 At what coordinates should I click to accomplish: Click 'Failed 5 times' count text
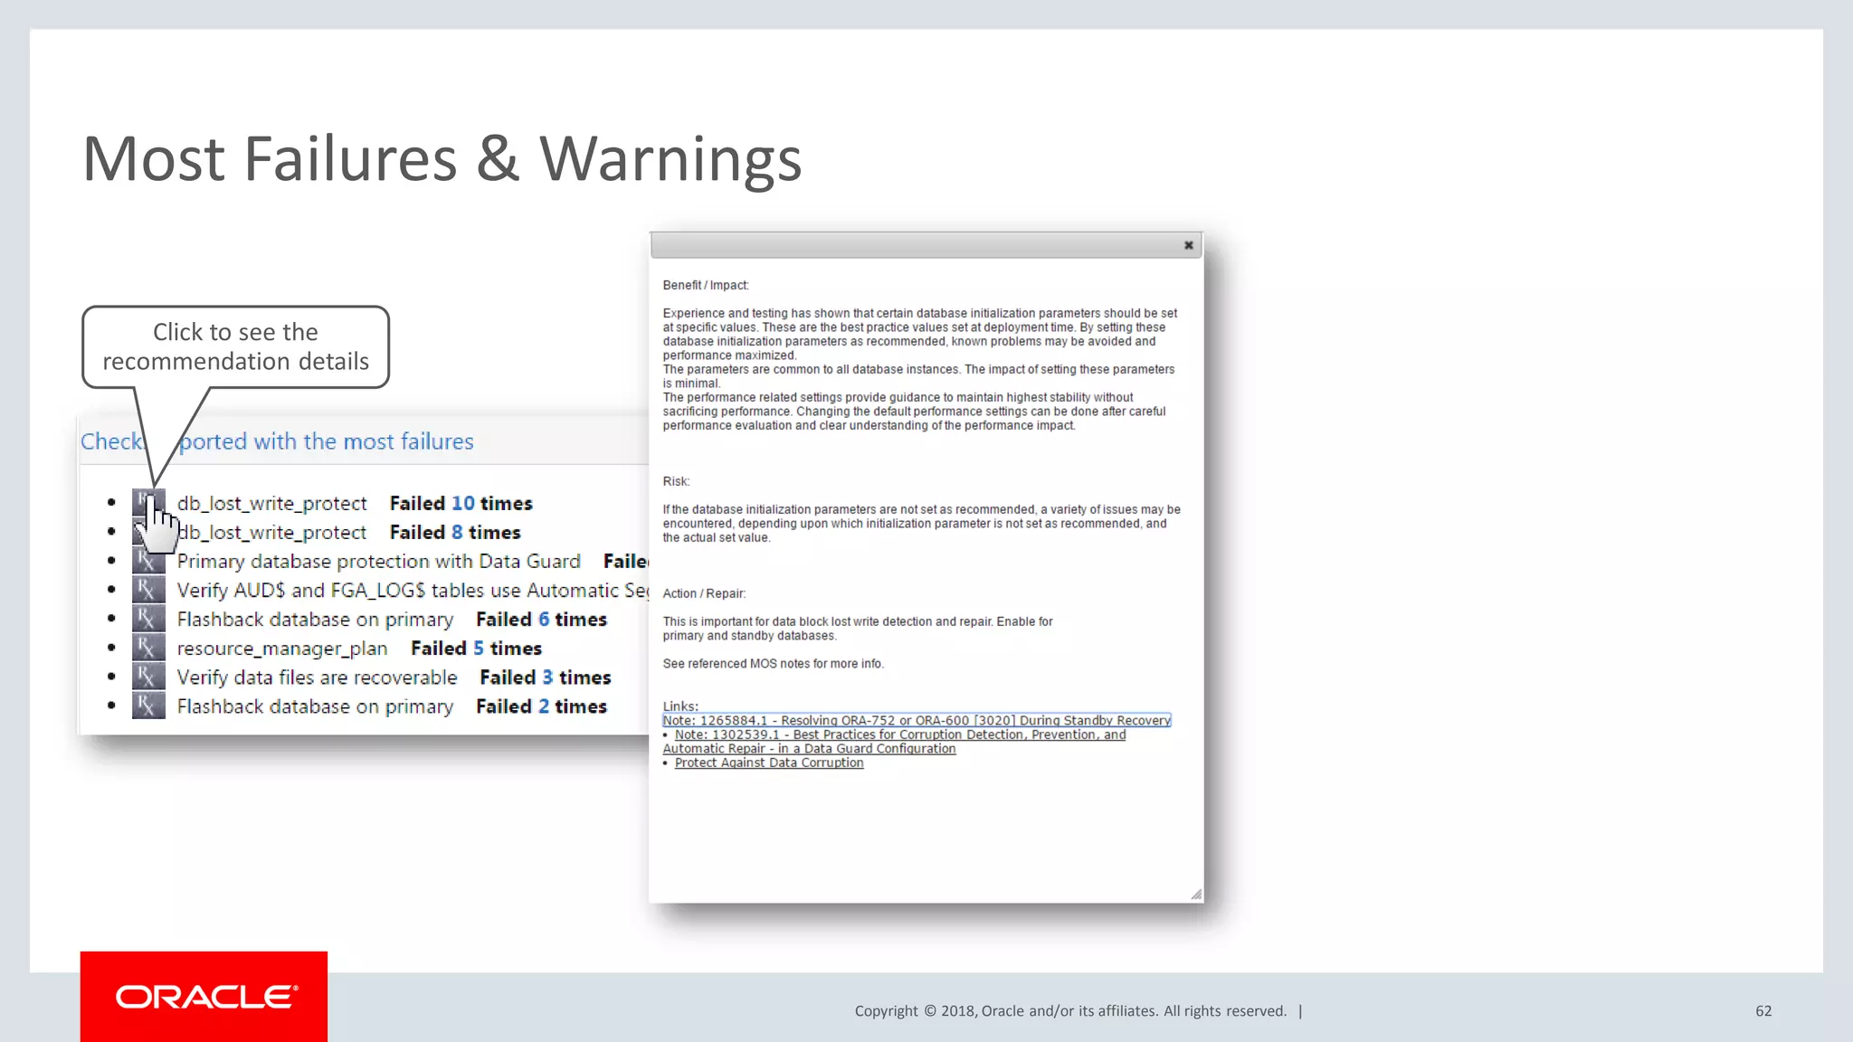tap(476, 649)
